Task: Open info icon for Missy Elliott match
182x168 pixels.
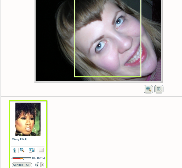Action: (14, 150)
